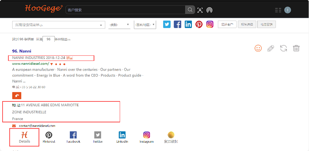The height and width of the screenshot is (151, 309).
Task: Click contact@nannidiesel.com email address
Action: pos(37,126)
